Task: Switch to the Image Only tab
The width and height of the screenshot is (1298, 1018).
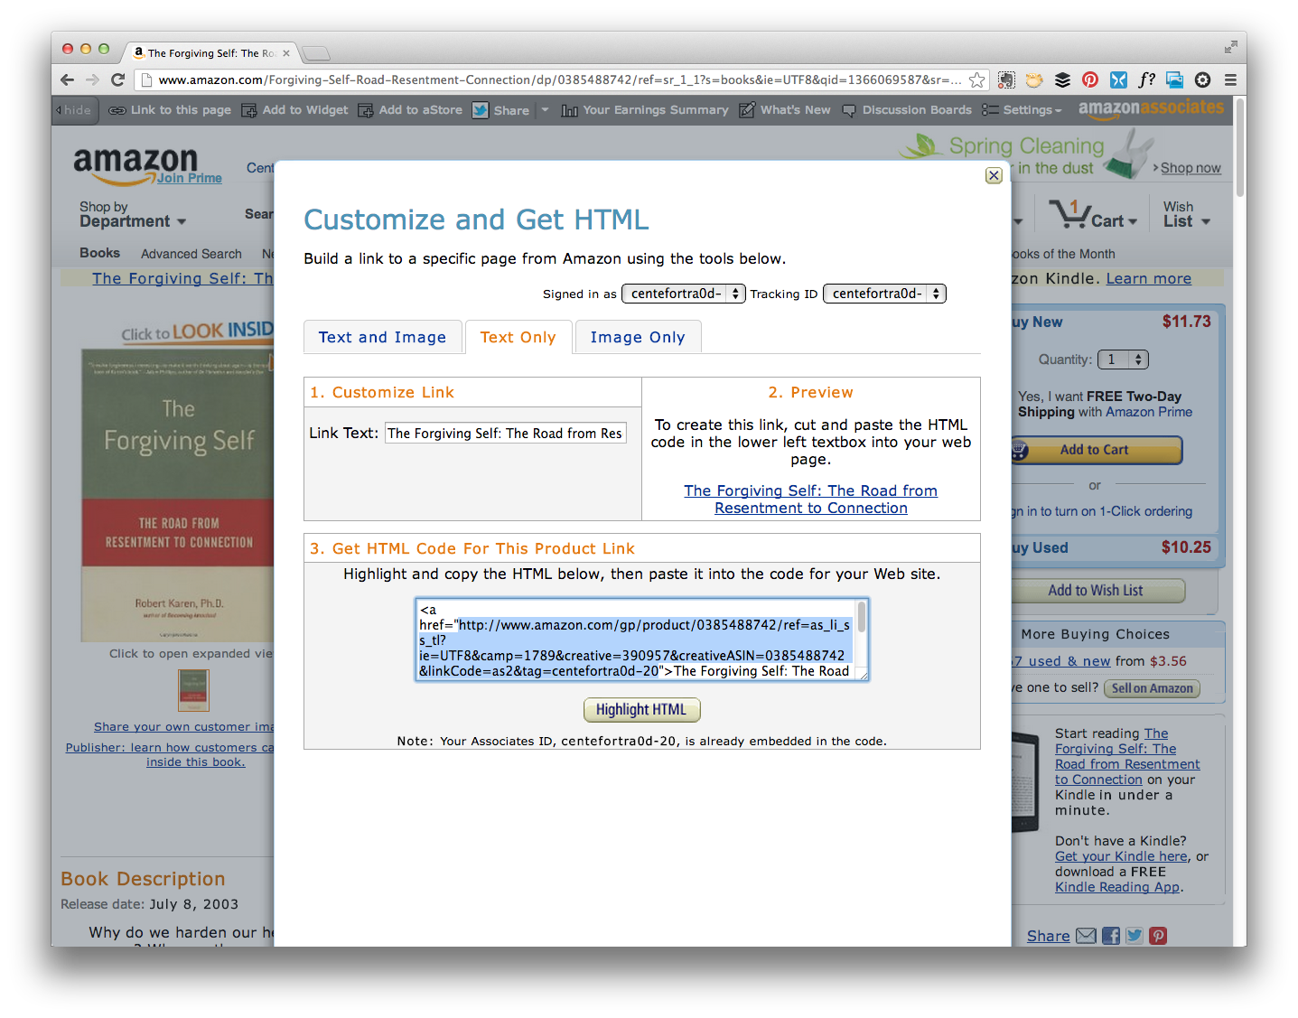Action: click(638, 337)
